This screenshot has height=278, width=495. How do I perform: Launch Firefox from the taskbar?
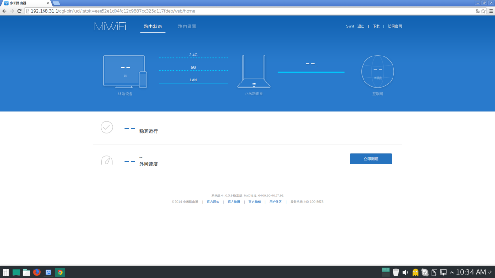(x=37, y=272)
